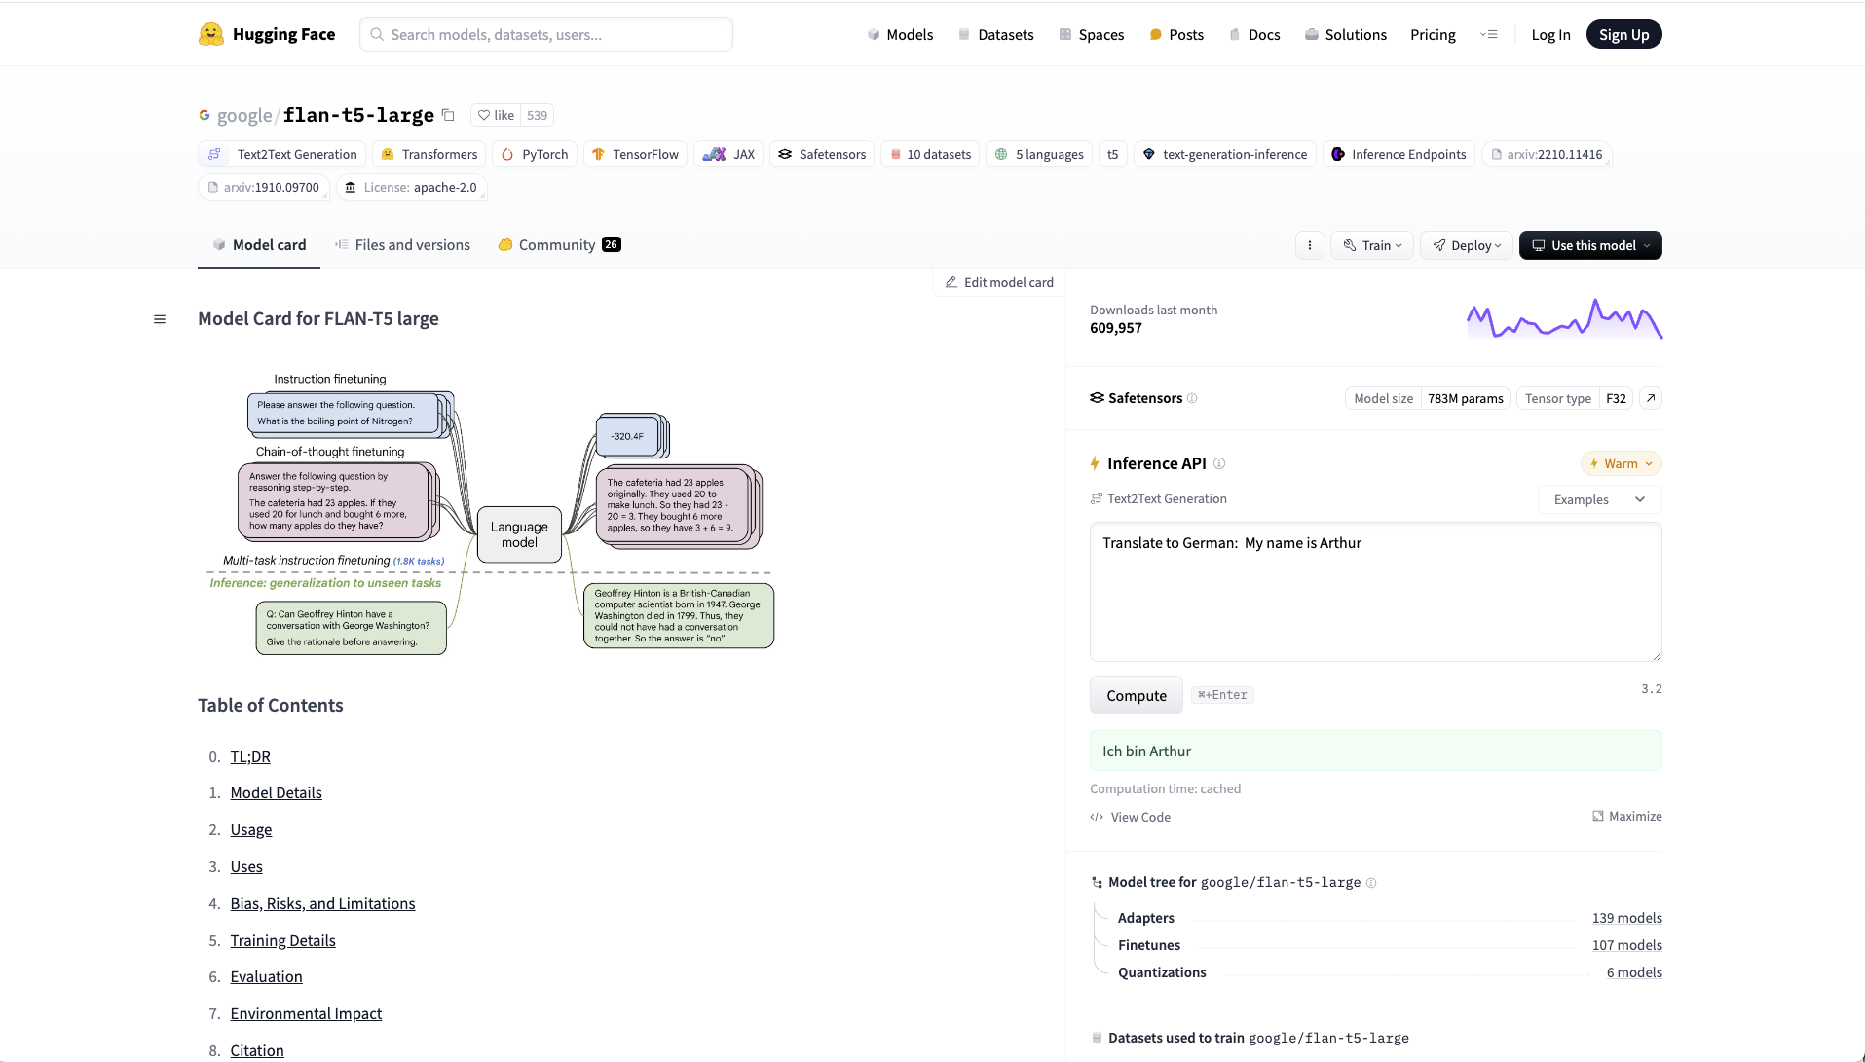Click the License apache-2.0 tag
The image size is (1865, 1062).
(x=411, y=187)
